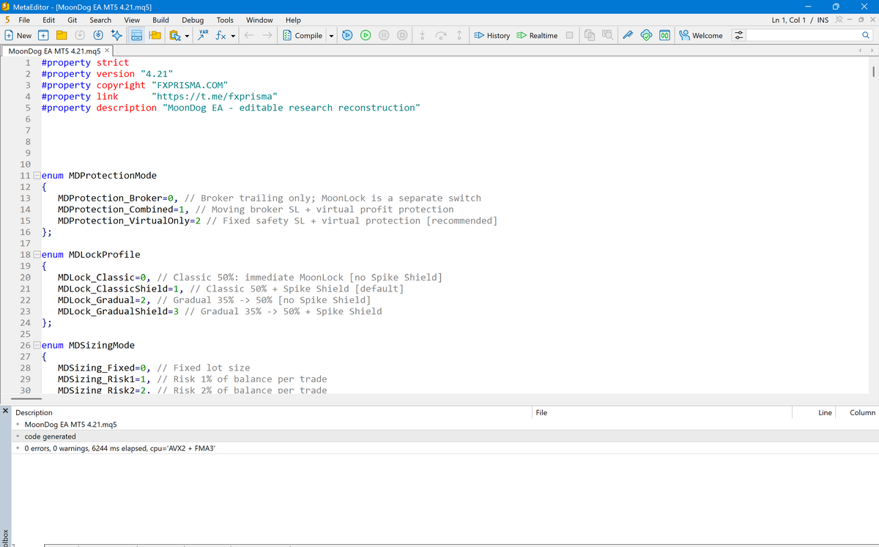Collapse the MDProtectionMode enum block

click(37, 176)
